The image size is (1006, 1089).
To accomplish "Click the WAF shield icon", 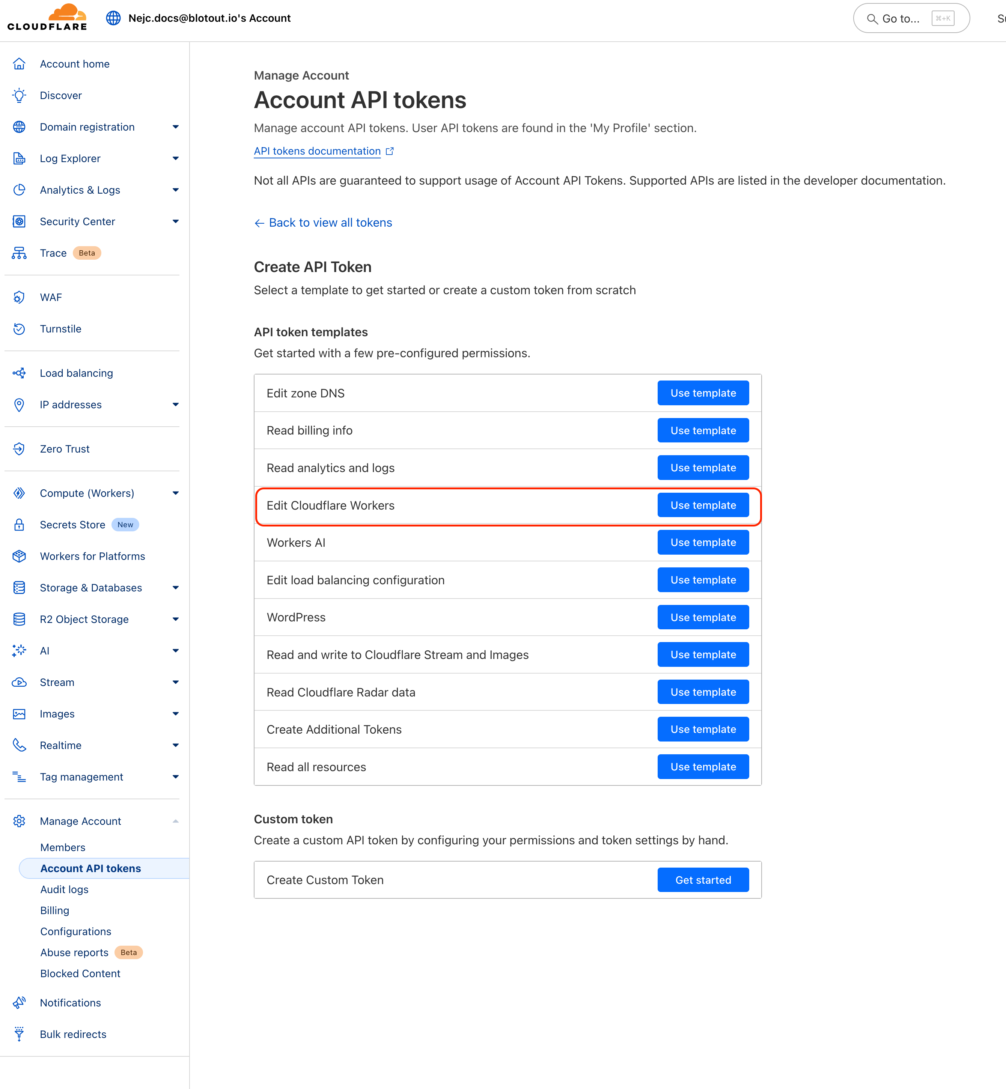I will (x=19, y=297).
